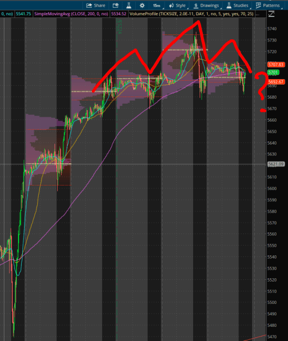Click the drawing tools pencil icon
This screenshot has width=288, height=341.
coord(271,14)
